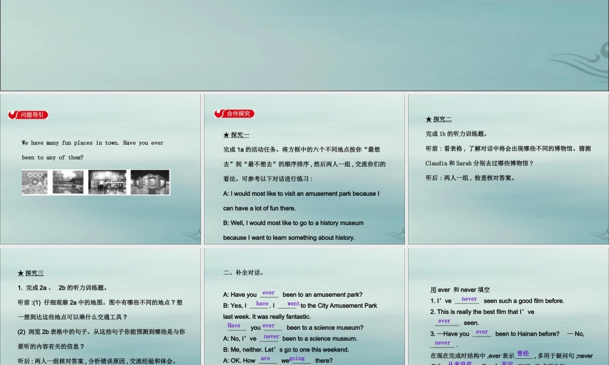The image size is (609, 365).
Task: Click 'B: Well, I would most like to go'
Action: click(x=294, y=223)
